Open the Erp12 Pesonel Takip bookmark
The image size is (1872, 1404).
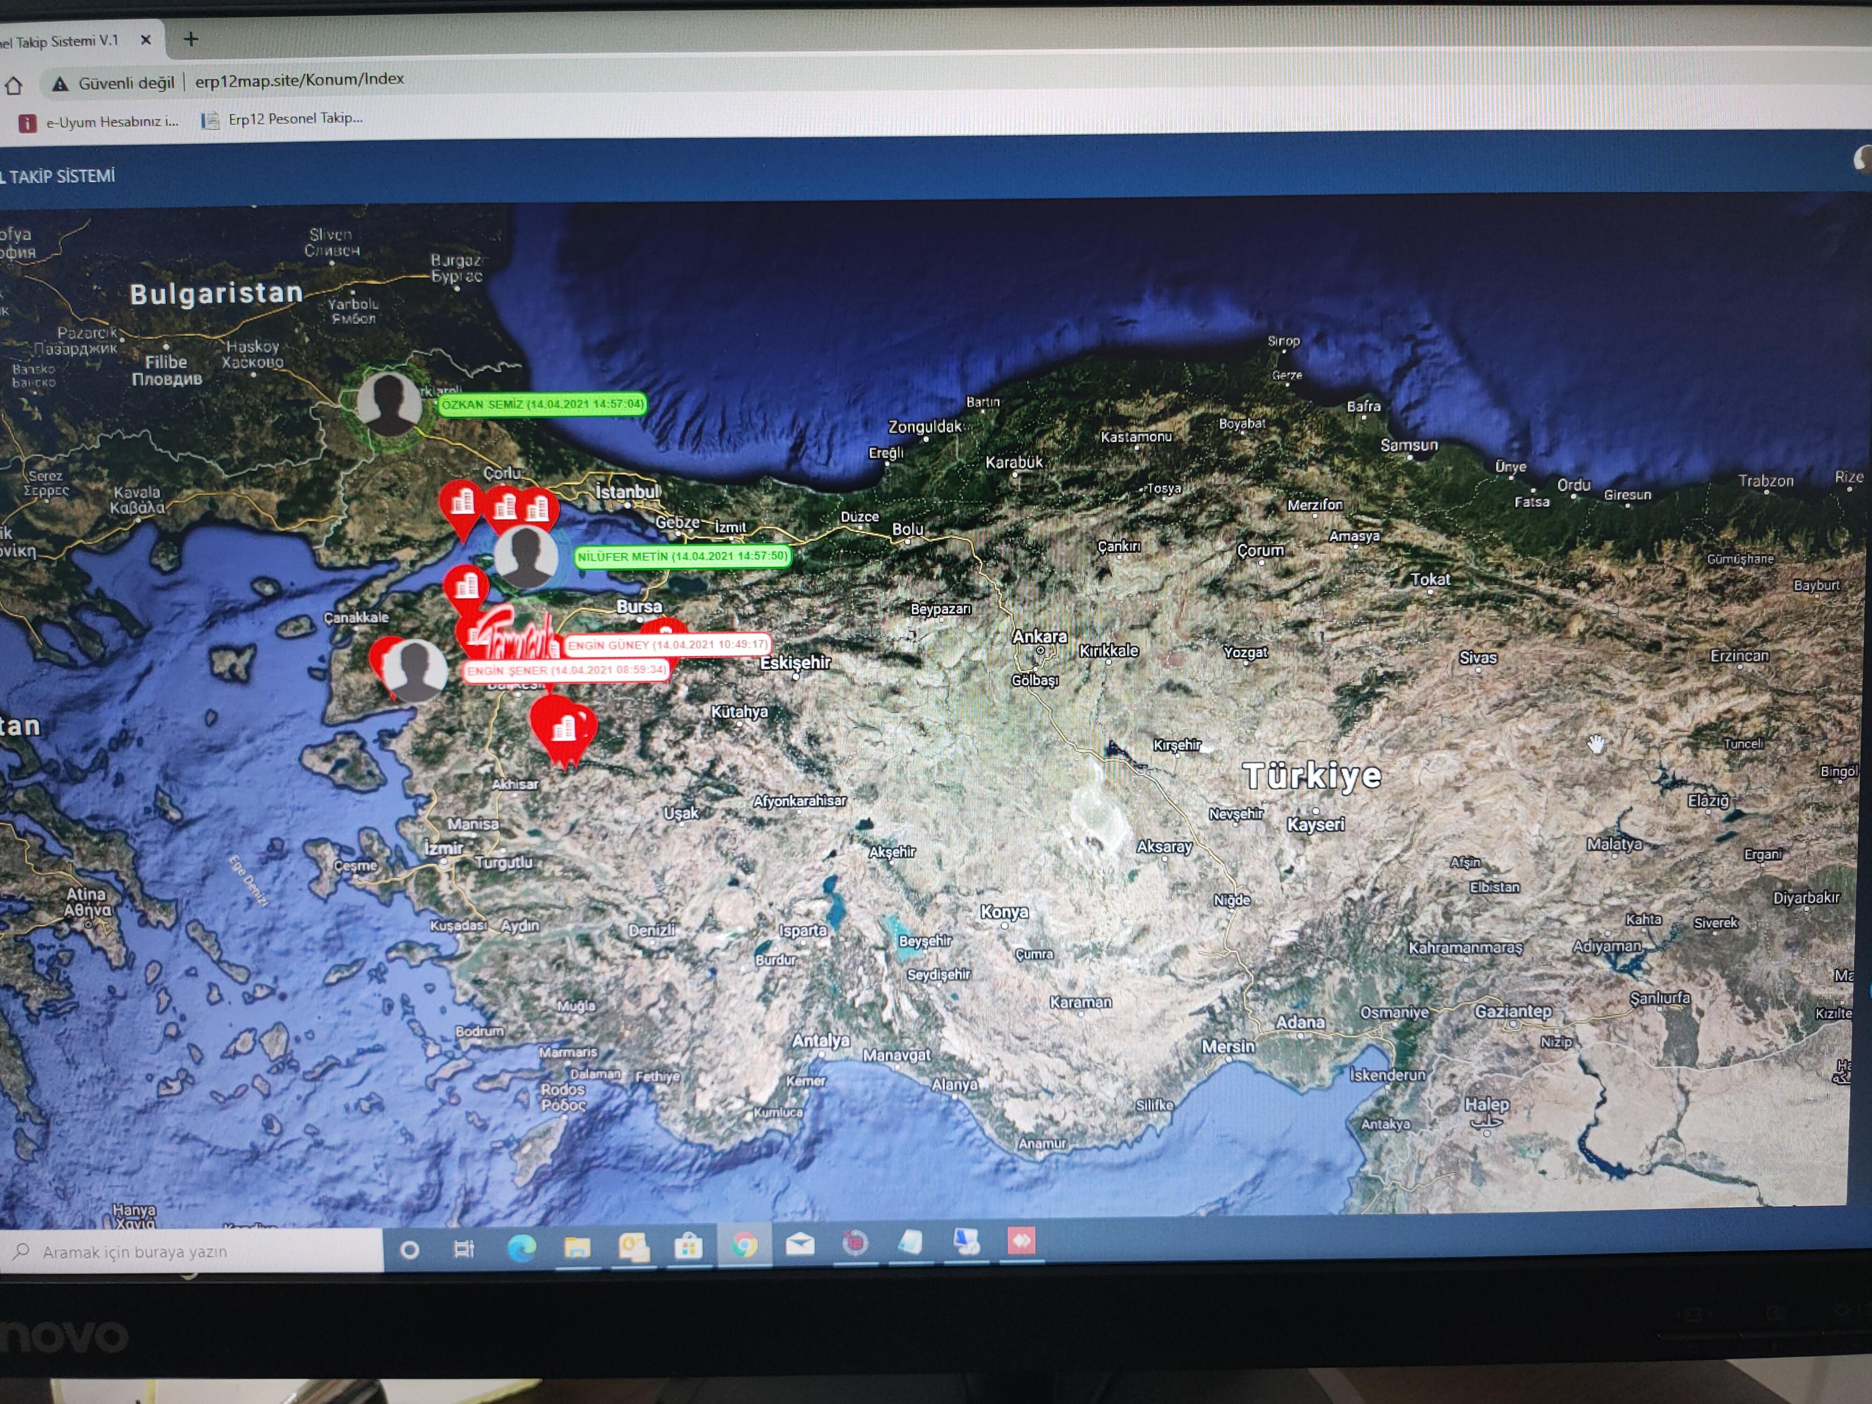283,119
